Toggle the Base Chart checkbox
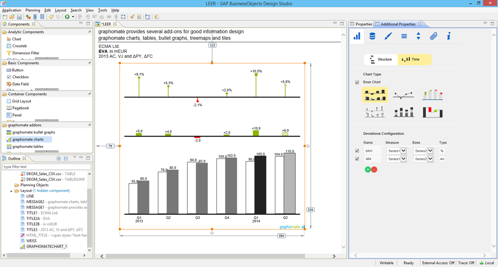 [357, 82]
